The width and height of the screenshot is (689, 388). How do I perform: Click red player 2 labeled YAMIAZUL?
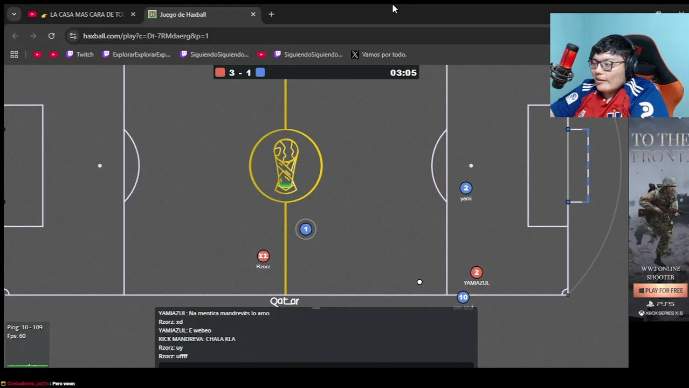476,273
